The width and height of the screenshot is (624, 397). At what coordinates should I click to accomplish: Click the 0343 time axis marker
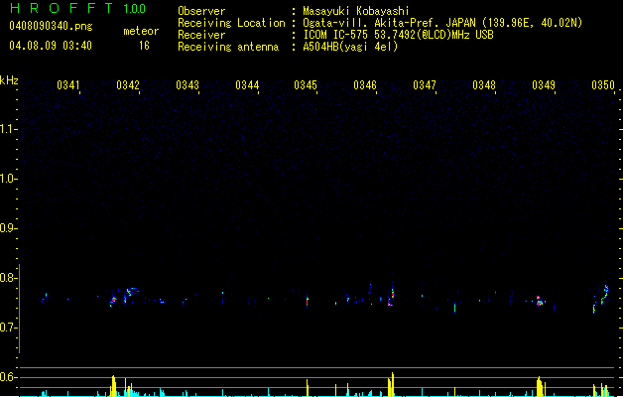187,85
